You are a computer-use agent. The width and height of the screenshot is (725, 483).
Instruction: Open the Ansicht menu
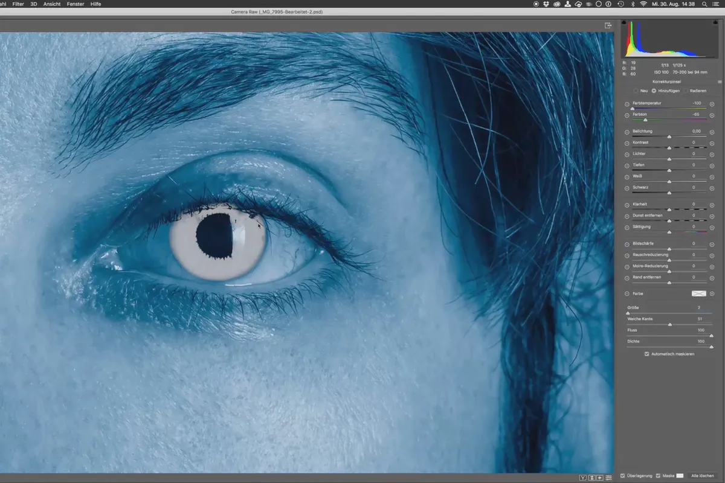pos(52,4)
